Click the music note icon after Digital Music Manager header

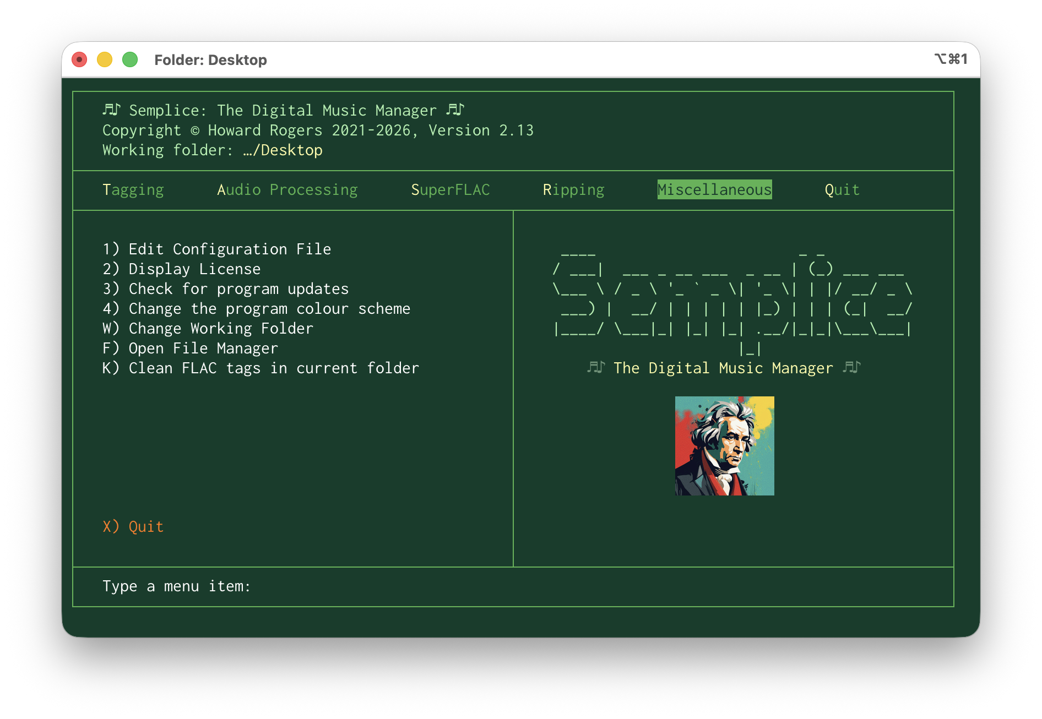(455, 110)
